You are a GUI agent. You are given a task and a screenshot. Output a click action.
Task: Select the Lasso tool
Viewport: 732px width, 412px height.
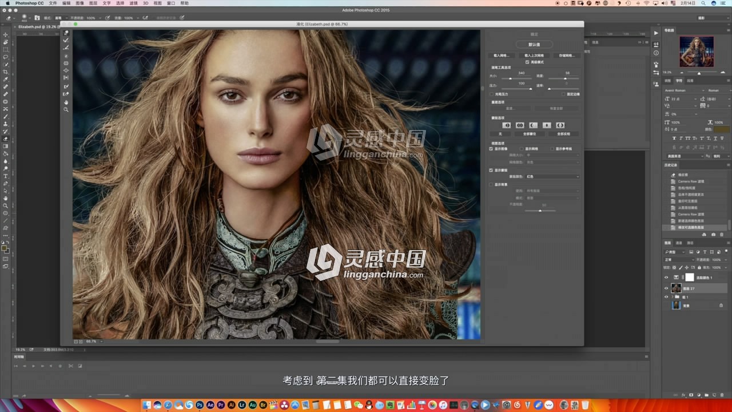[6, 57]
